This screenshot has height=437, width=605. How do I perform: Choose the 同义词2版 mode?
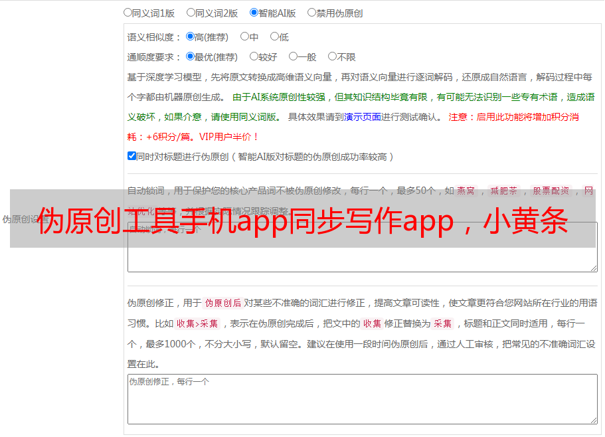191,13
